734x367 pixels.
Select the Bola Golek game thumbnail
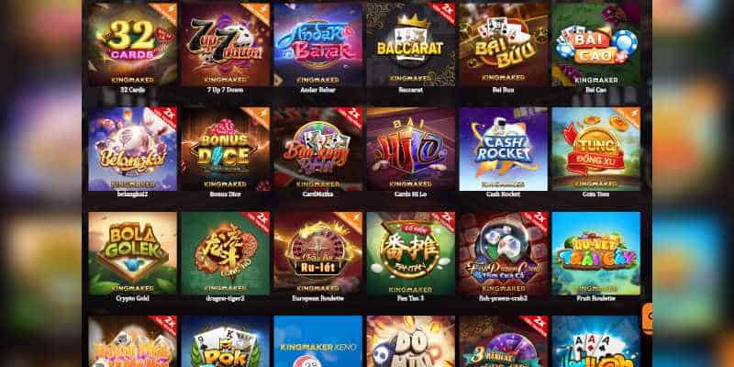point(132,253)
